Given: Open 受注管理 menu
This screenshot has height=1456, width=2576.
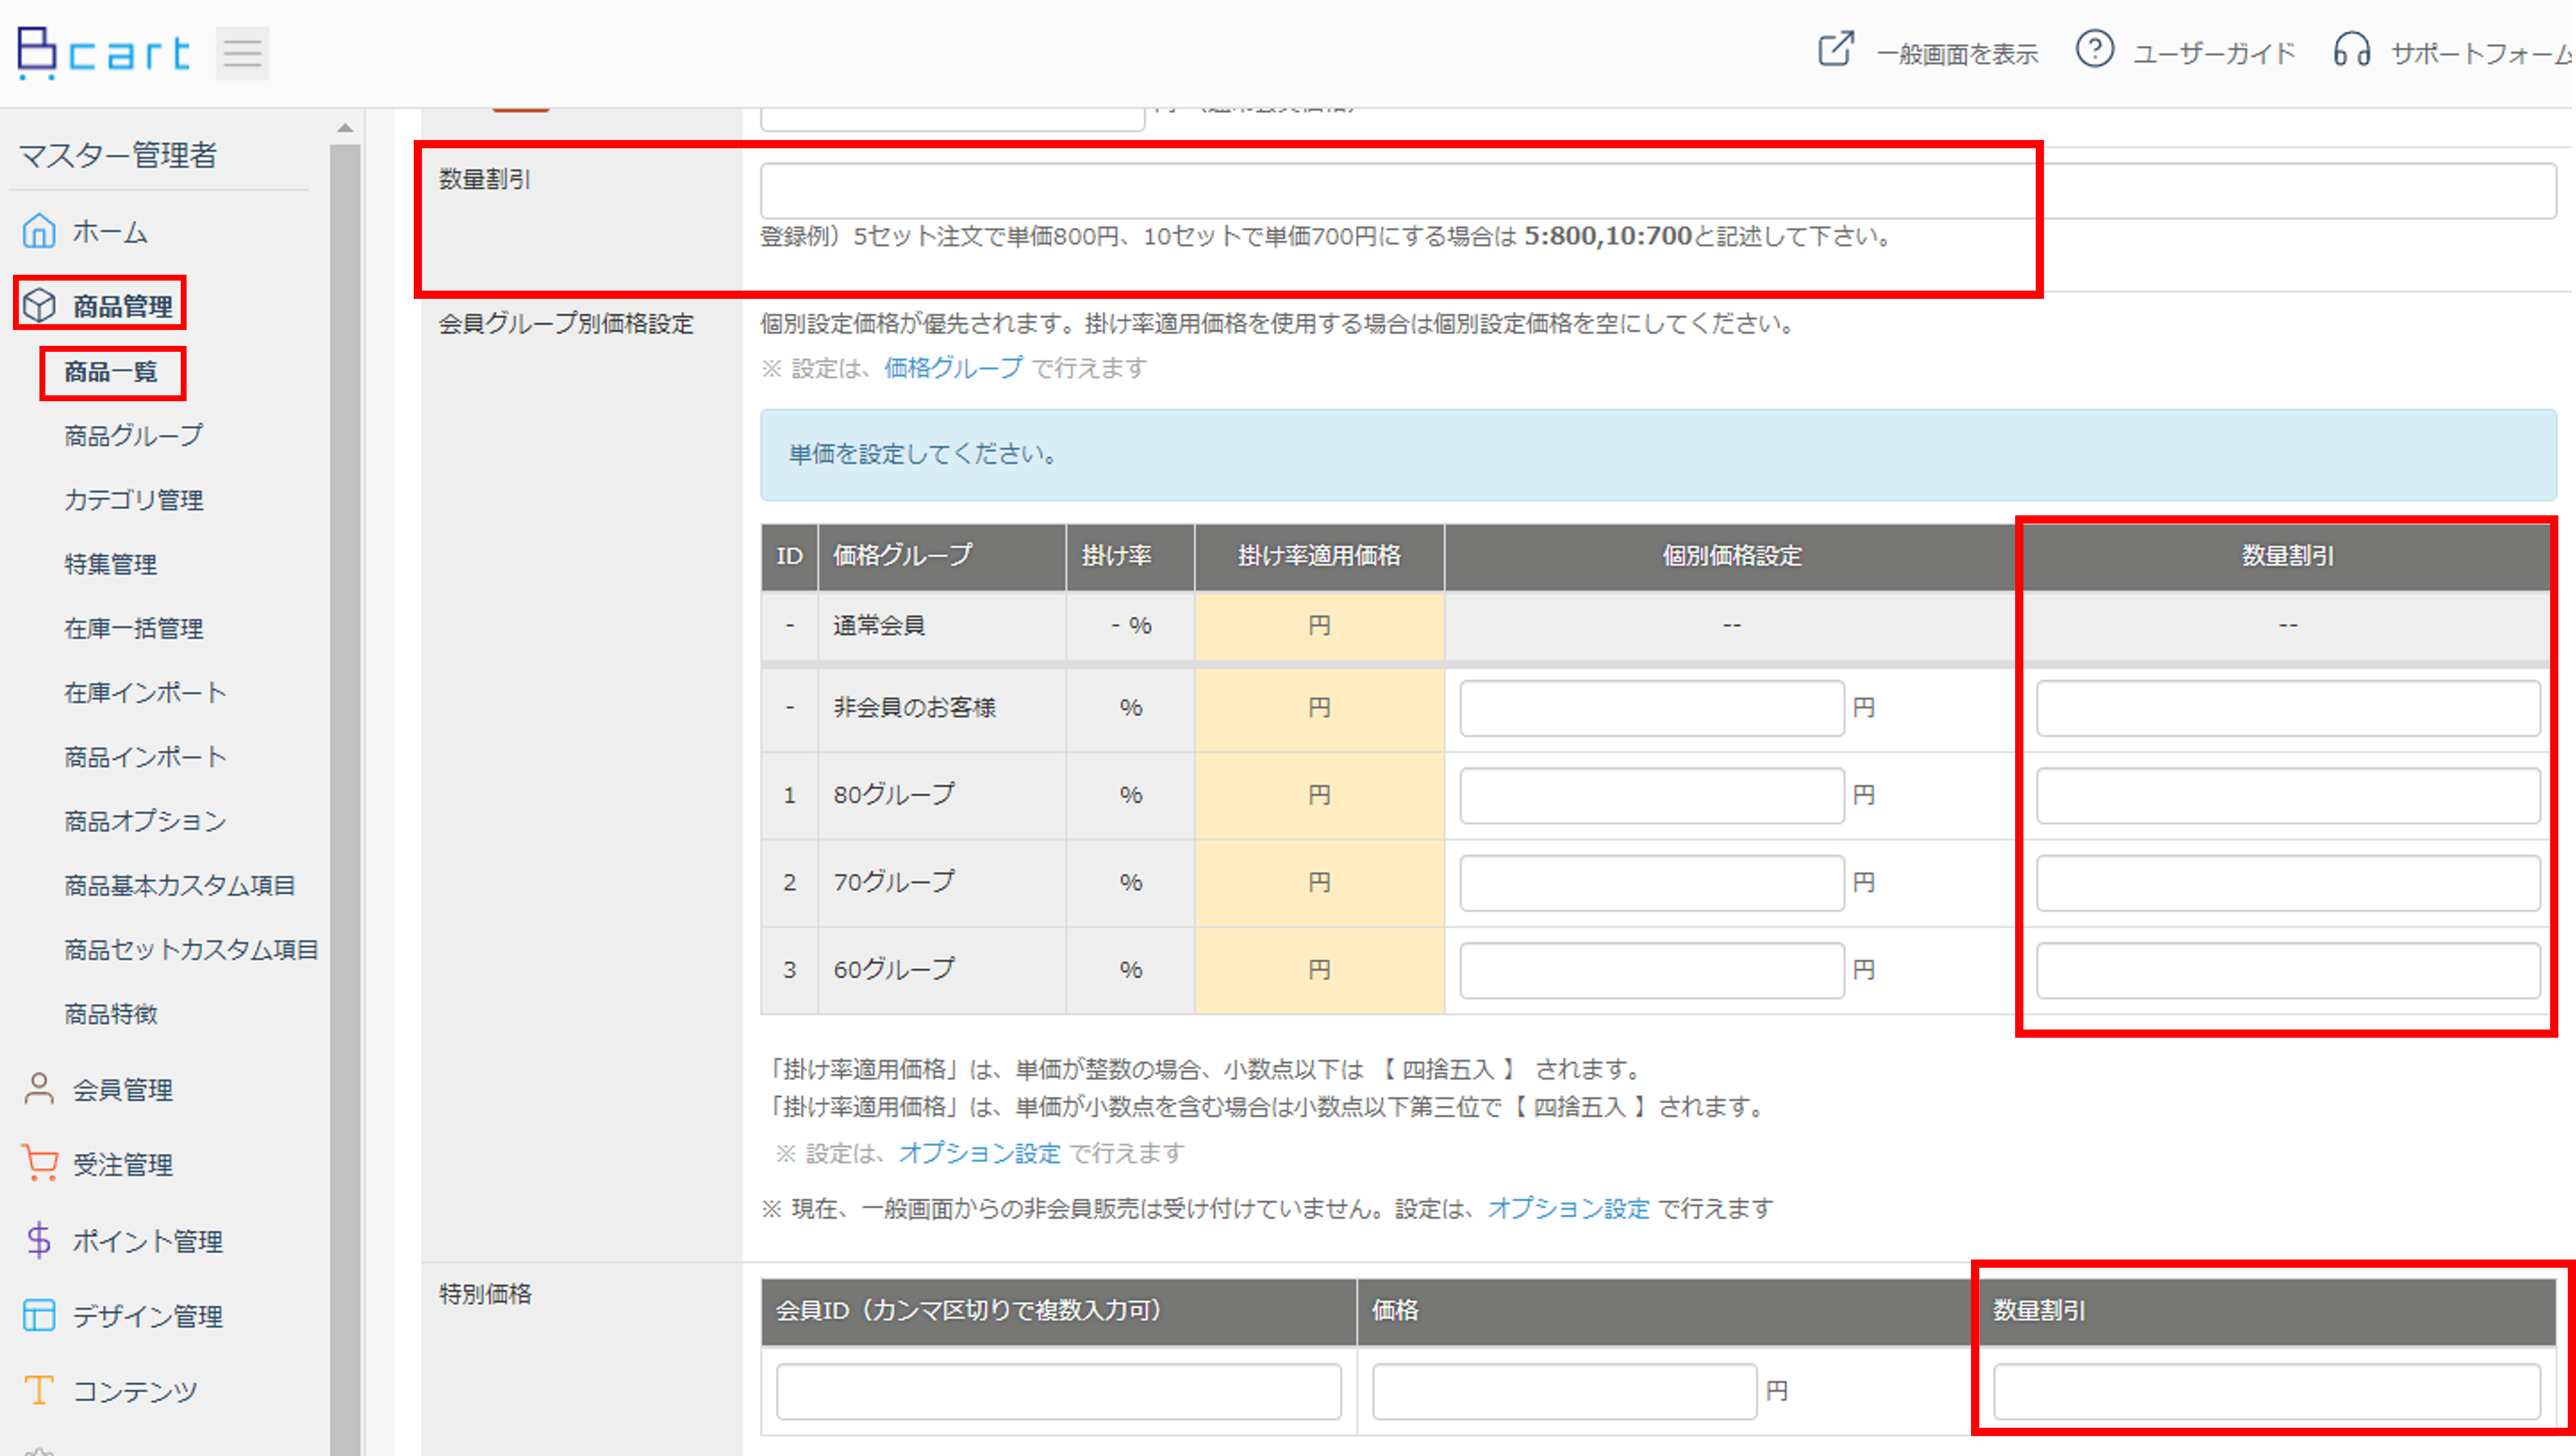Looking at the screenshot, I should (122, 1165).
